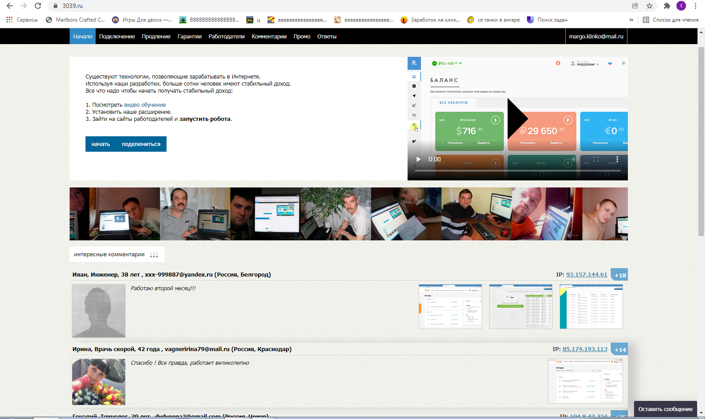Bookmark this page with the star icon

[649, 6]
